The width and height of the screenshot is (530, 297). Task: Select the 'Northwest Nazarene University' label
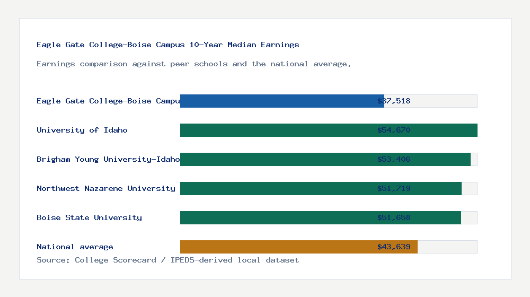pyautogui.click(x=106, y=188)
